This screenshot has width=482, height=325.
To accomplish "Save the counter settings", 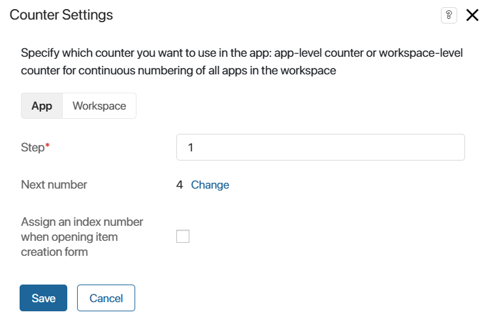I will [x=43, y=298].
